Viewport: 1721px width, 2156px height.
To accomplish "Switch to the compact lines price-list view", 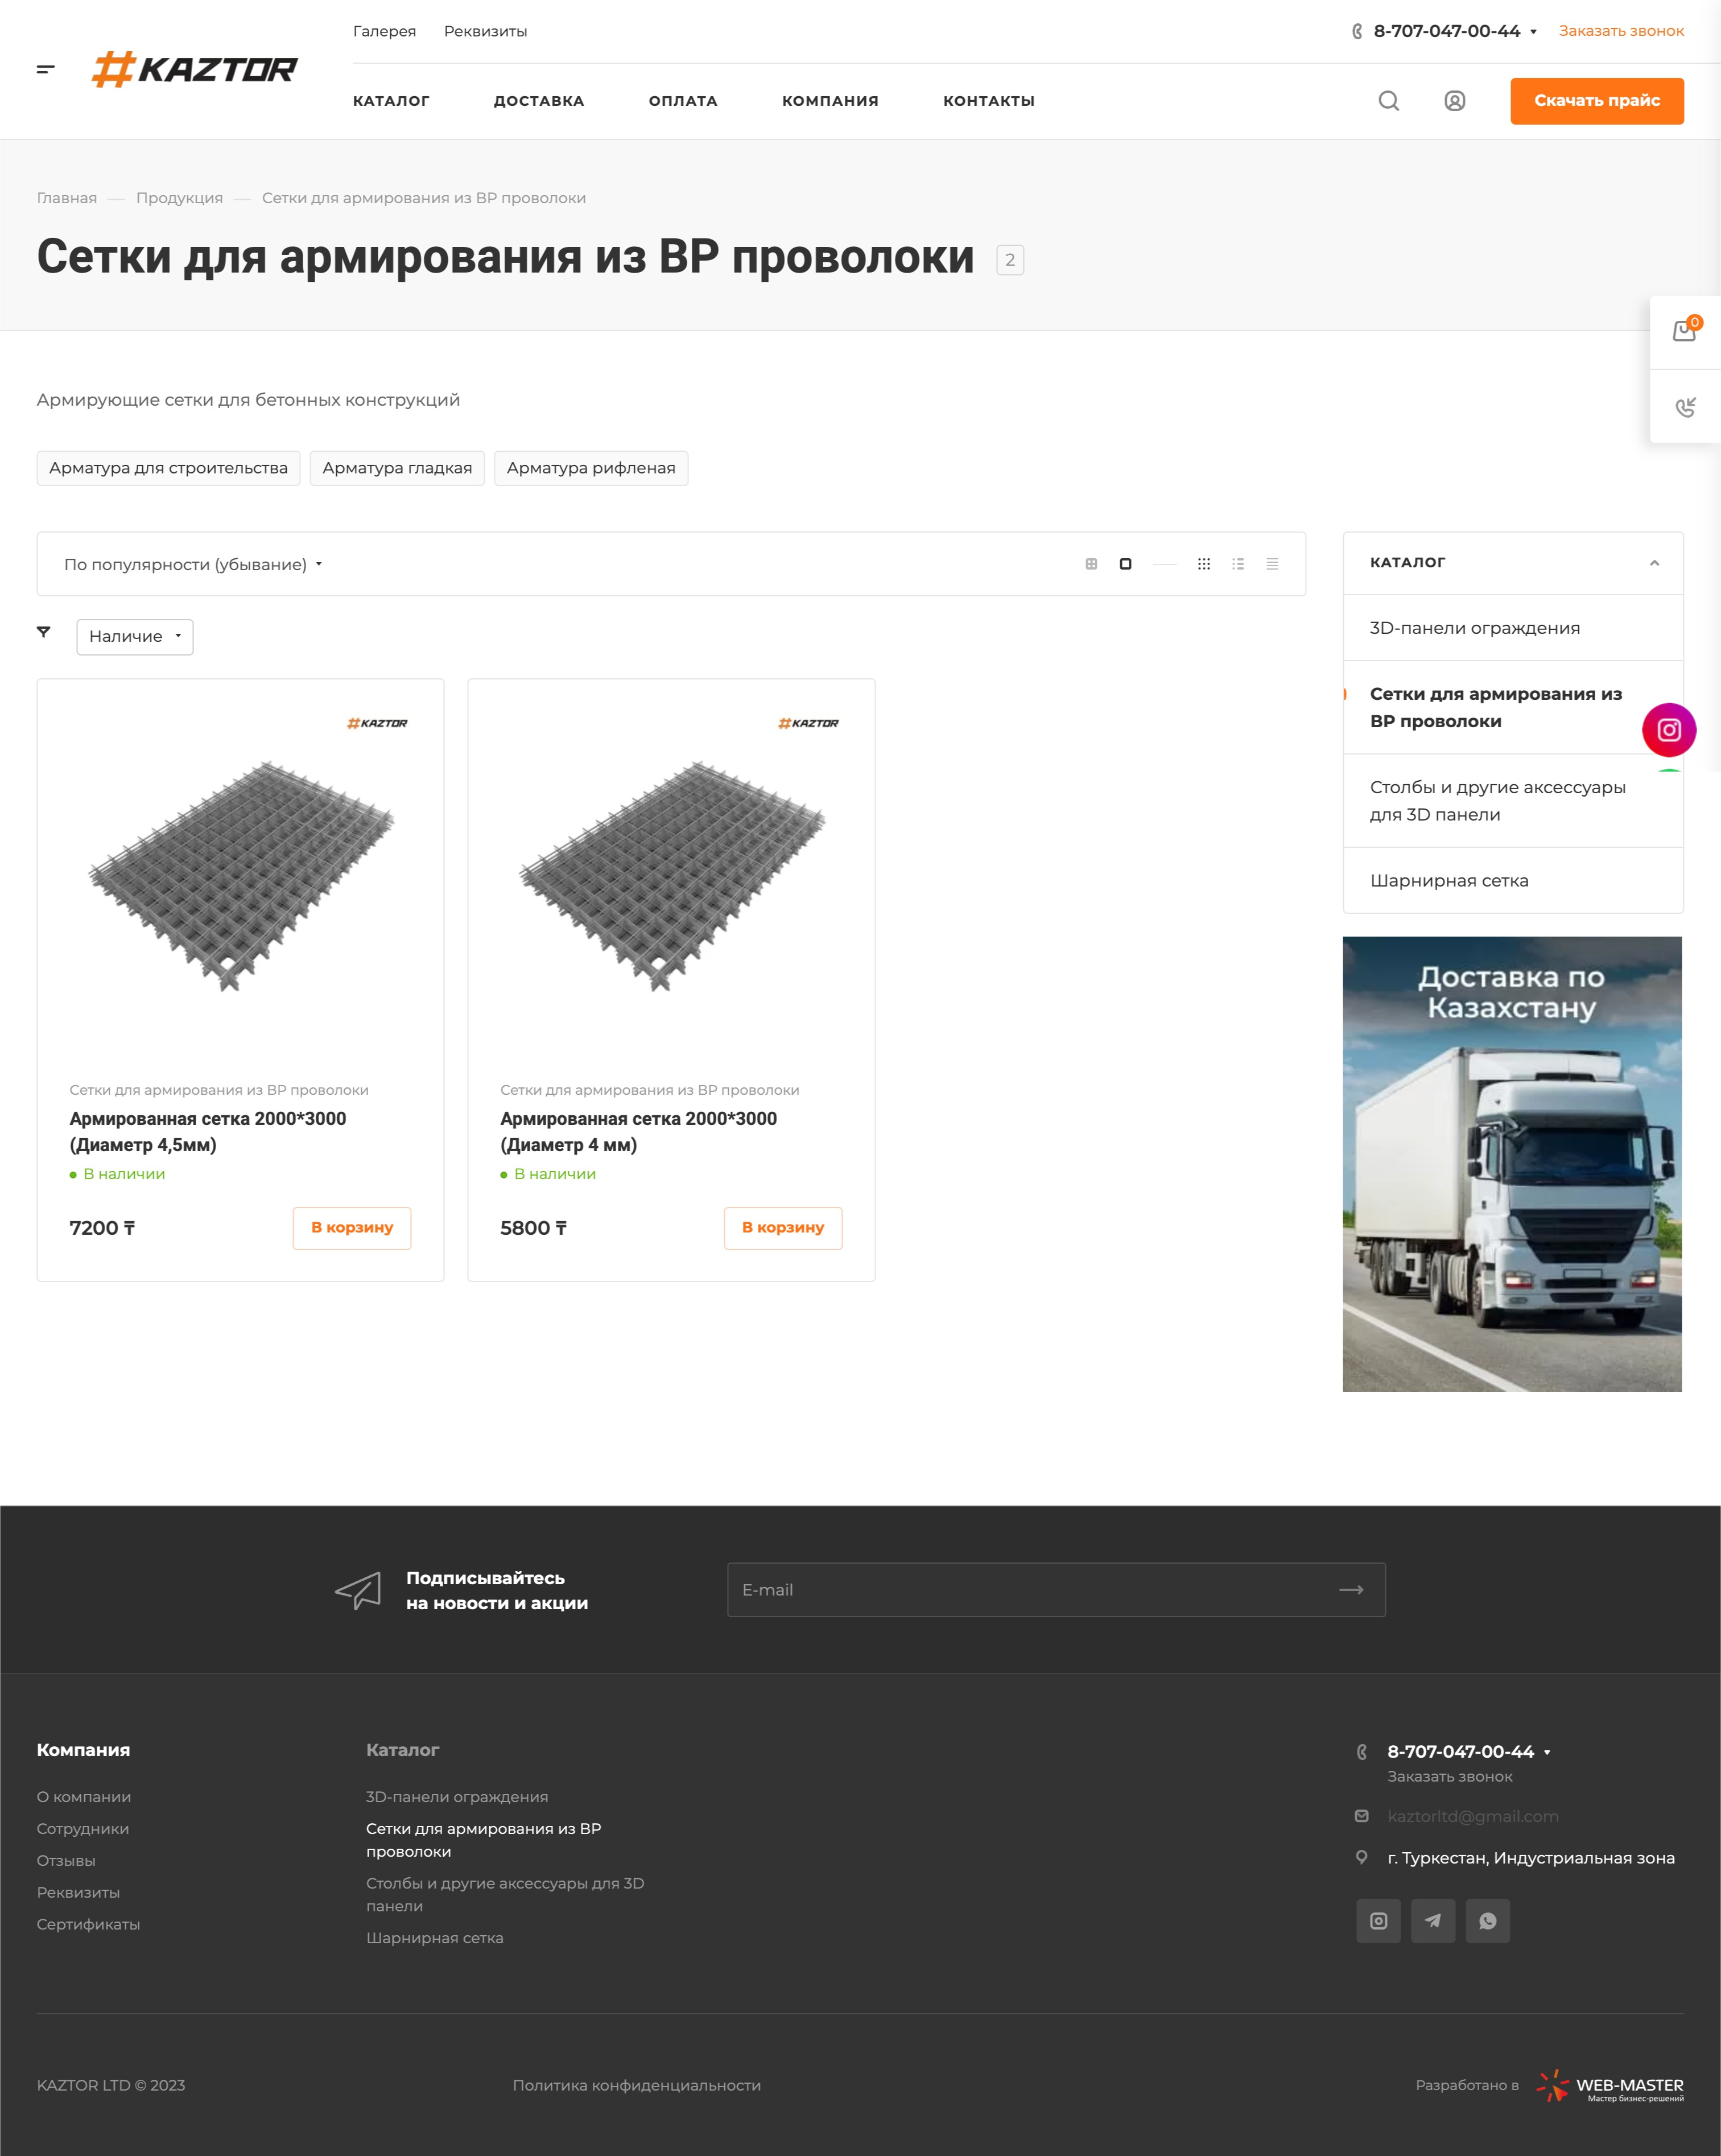I will (1271, 564).
